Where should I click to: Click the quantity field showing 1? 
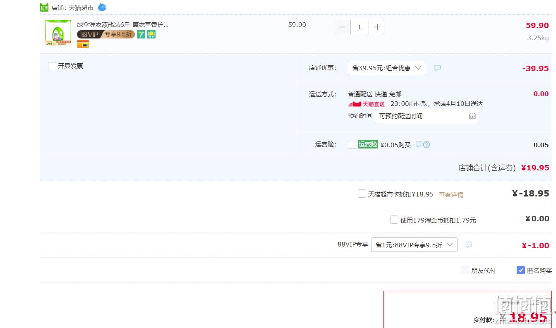click(359, 27)
